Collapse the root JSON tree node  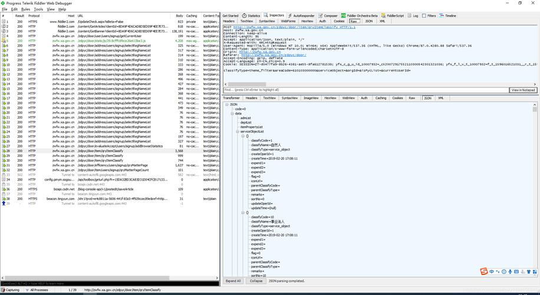[x=226, y=104]
